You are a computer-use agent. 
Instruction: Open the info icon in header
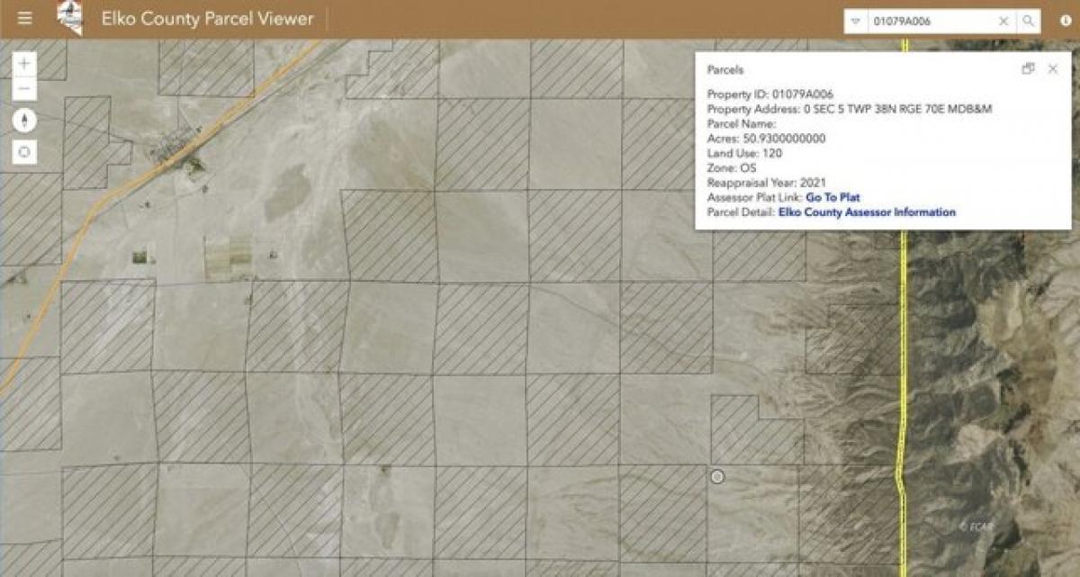pyautogui.click(x=1066, y=22)
